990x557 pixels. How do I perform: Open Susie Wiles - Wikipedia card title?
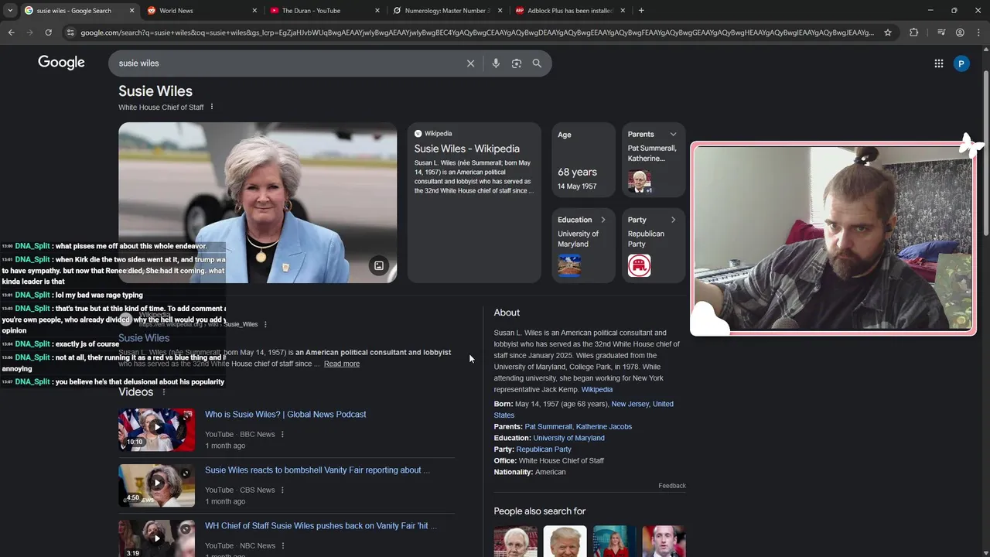click(466, 149)
